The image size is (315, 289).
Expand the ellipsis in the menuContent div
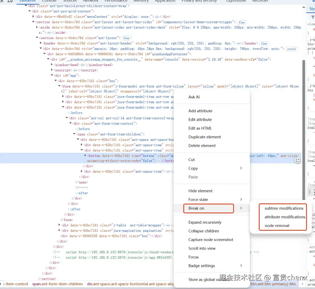(157, 17)
